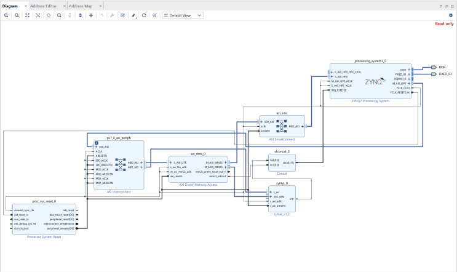457x272 pixels.
Task: Close the Address Editor tab
Action: coord(65,6)
